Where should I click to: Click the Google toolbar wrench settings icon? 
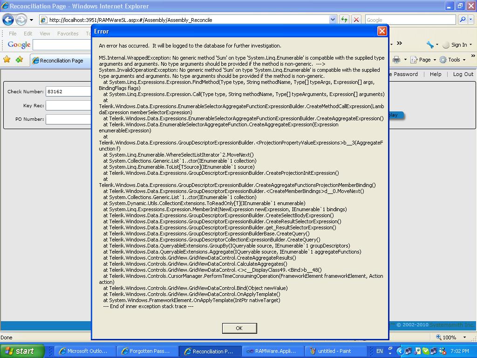pyautogui.click(x=430, y=45)
